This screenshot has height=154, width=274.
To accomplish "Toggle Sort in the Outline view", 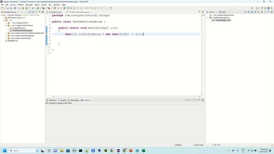I will 249,12.
